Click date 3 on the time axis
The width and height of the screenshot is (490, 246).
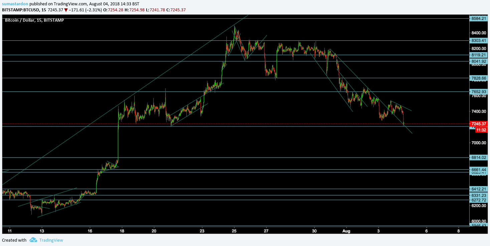pos(378,231)
